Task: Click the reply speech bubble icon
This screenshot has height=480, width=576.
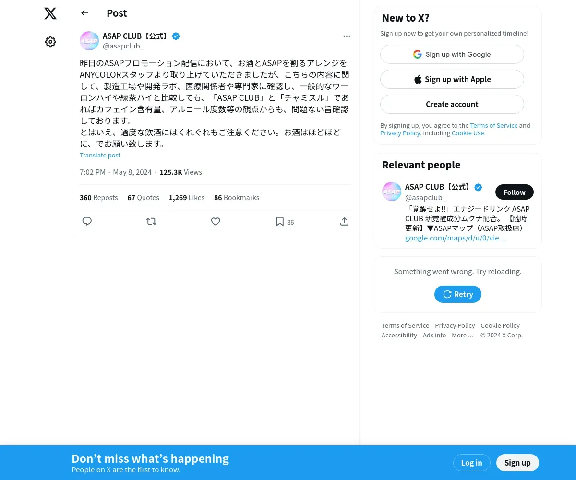Action: pos(87,221)
